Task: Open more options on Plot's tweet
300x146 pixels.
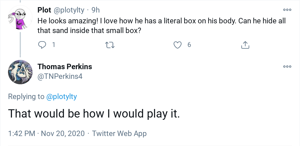Action: coord(287,10)
